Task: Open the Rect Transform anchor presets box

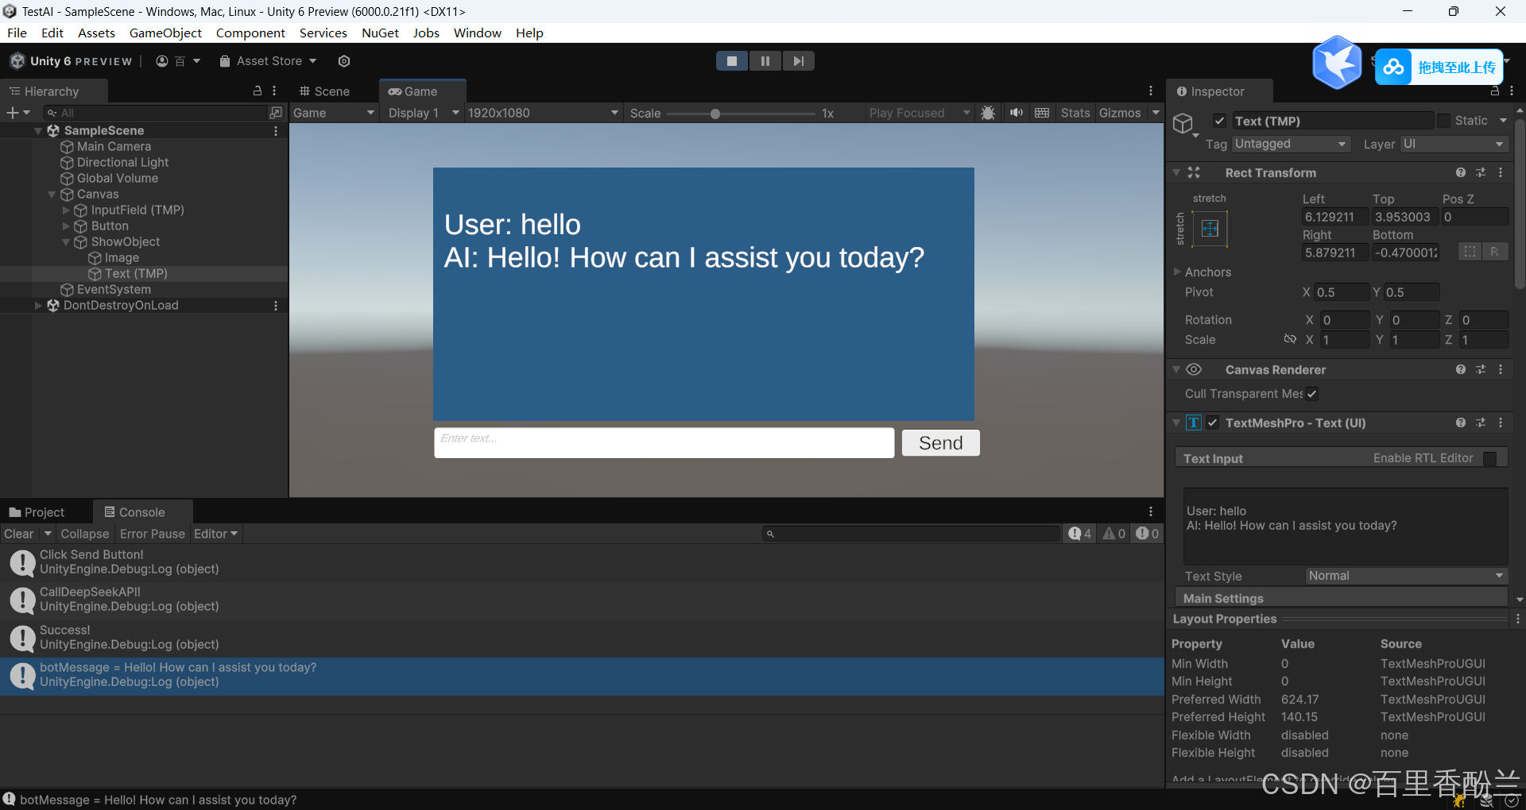Action: (x=1210, y=229)
